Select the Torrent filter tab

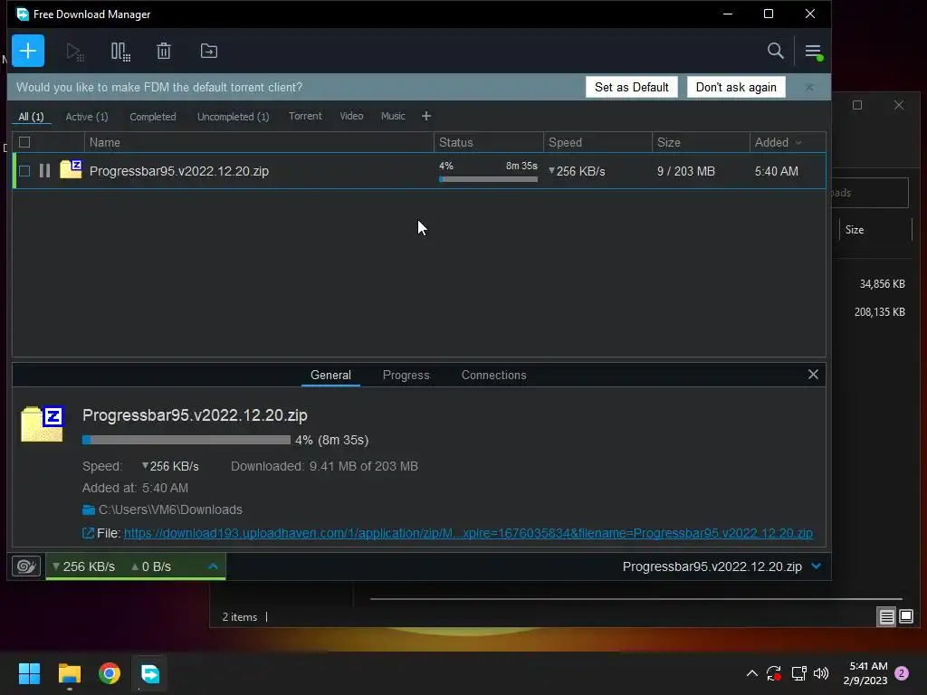pyautogui.click(x=305, y=116)
